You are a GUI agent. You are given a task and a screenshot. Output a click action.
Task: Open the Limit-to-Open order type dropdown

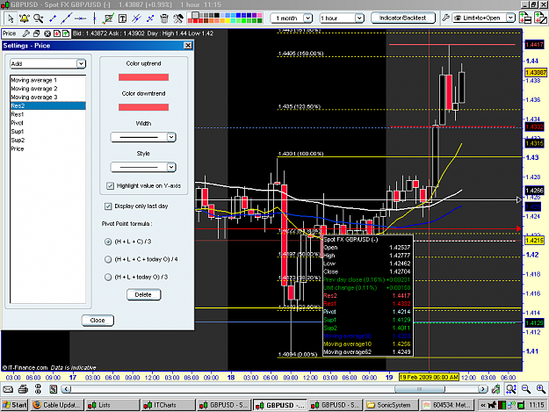pyautogui.click(x=483, y=18)
